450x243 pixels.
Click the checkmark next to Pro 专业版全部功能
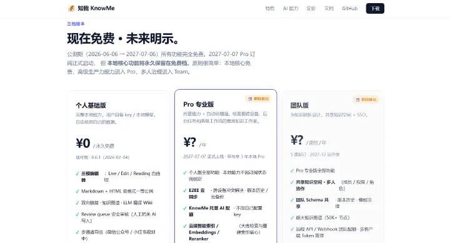[292, 171]
